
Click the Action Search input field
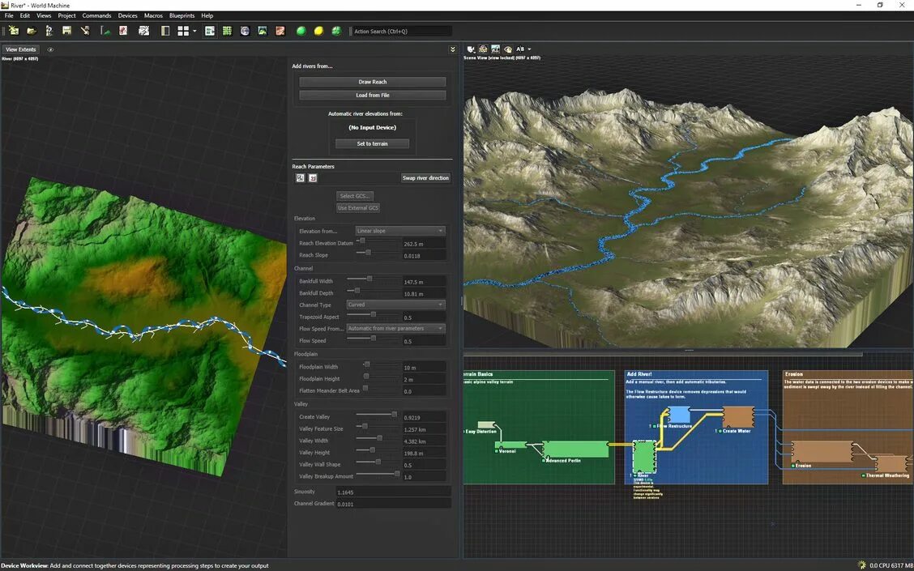pos(401,31)
